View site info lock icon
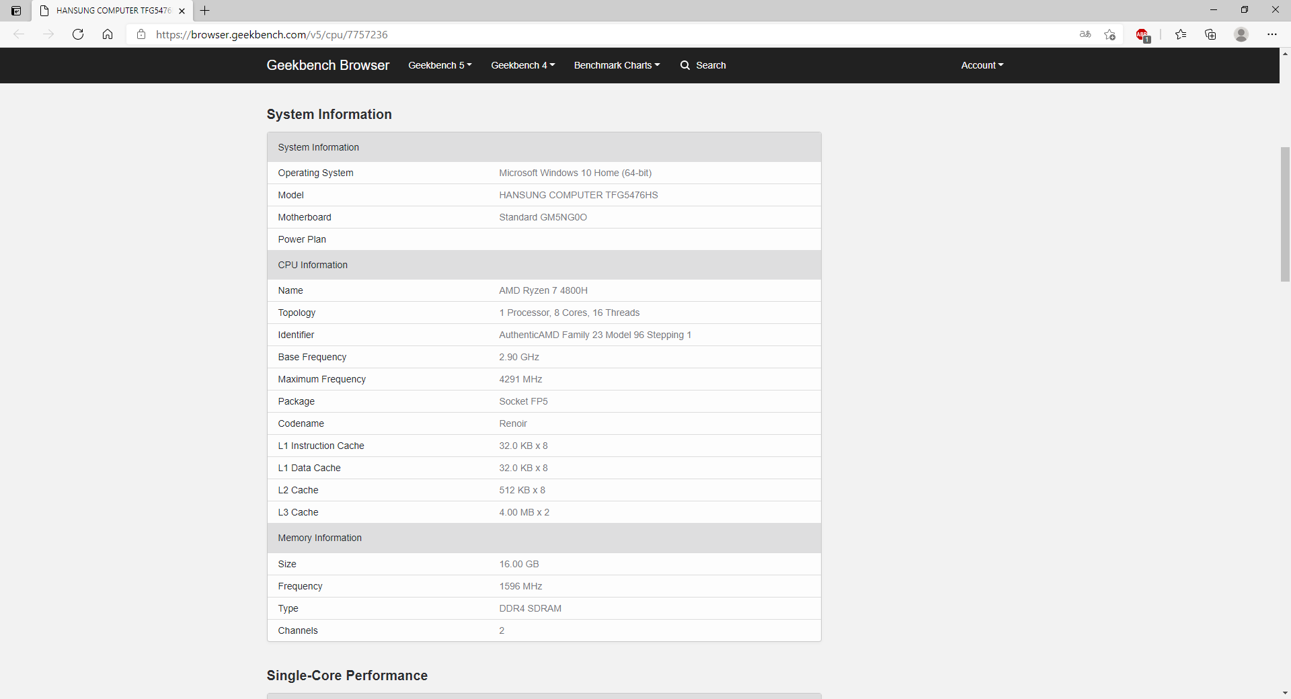The width and height of the screenshot is (1291, 699). [x=141, y=34]
